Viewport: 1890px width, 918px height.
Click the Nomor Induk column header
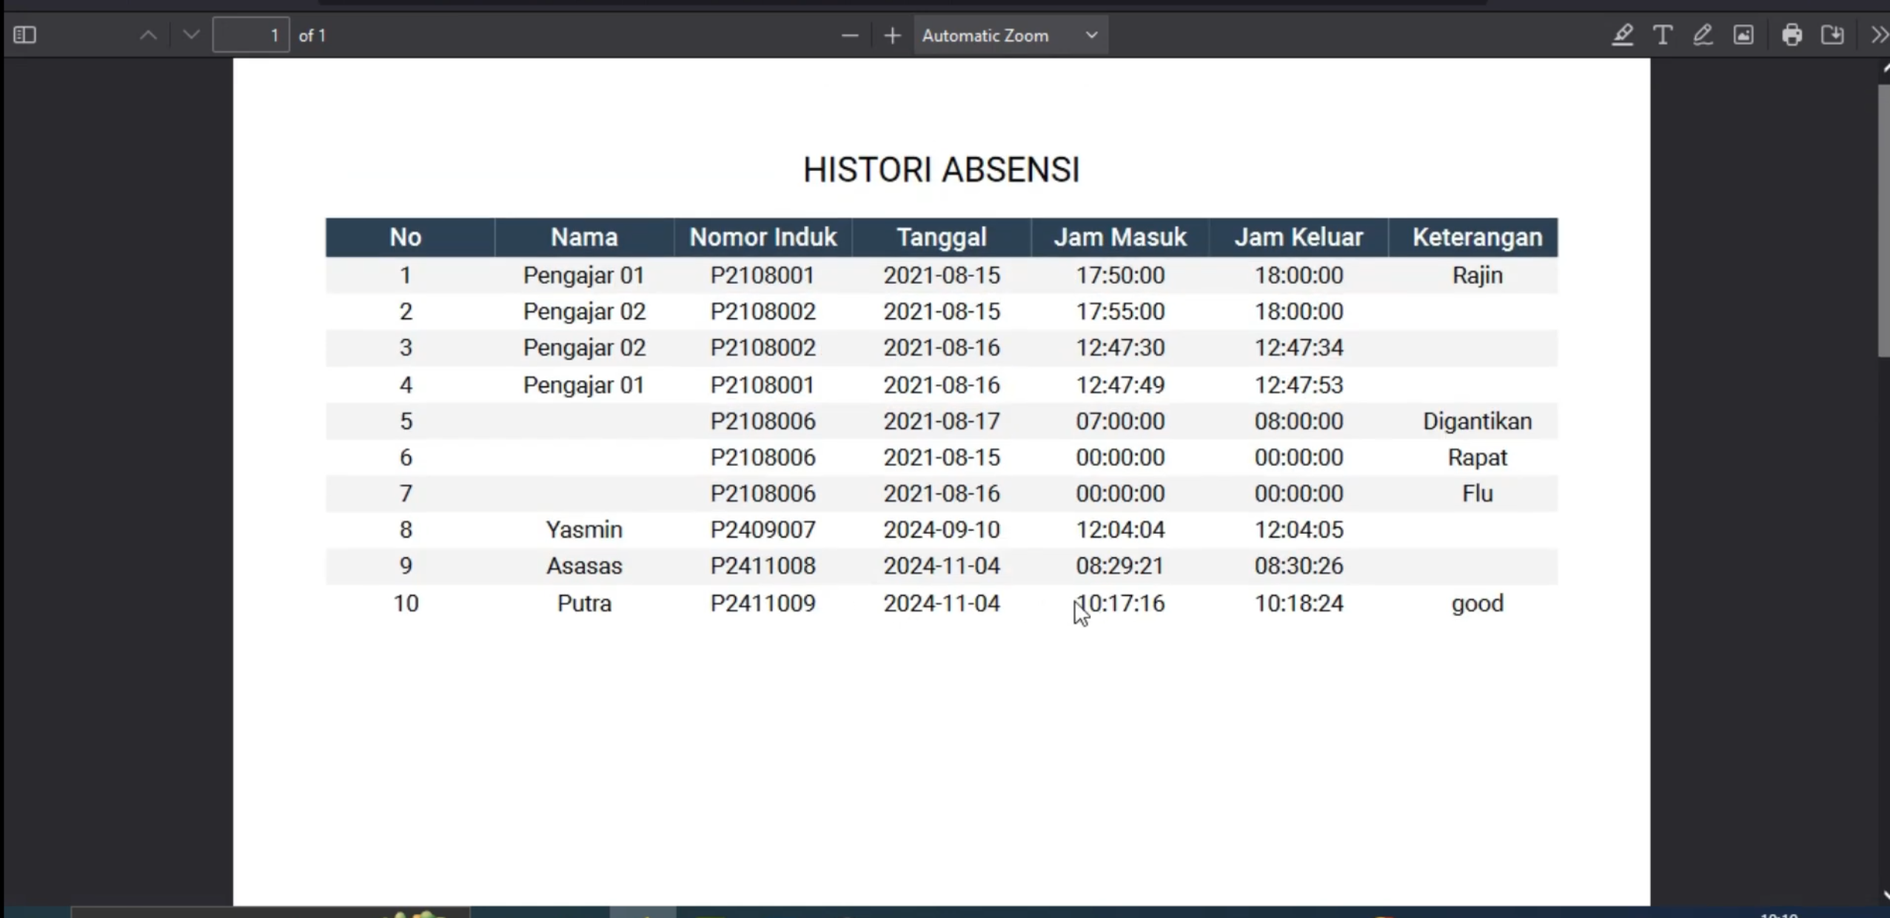pyautogui.click(x=763, y=237)
